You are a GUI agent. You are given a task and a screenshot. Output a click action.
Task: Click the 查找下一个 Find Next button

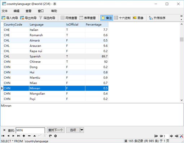pos(56,130)
